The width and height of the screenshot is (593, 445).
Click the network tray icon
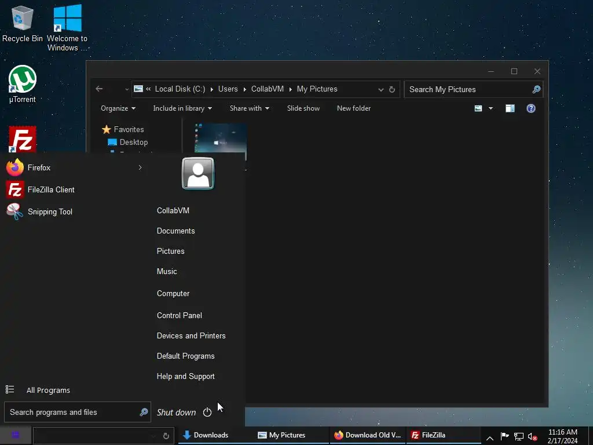click(519, 437)
